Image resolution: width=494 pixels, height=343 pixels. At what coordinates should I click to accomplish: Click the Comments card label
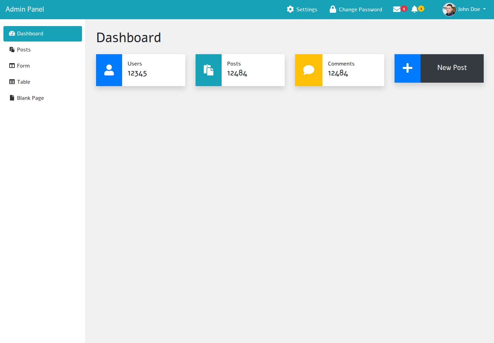pyautogui.click(x=341, y=64)
